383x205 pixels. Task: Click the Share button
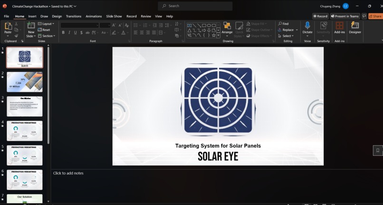pyautogui.click(x=375, y=16)
